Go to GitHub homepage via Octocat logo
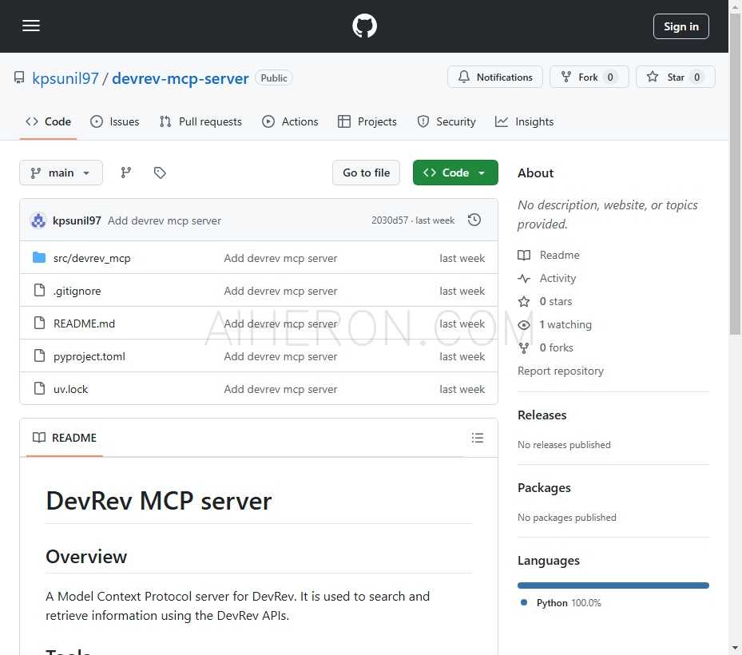The image size is (742, 655). (x=364, y=26)
